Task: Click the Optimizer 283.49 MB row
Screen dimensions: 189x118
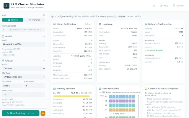Action: [x=72, y=106]
